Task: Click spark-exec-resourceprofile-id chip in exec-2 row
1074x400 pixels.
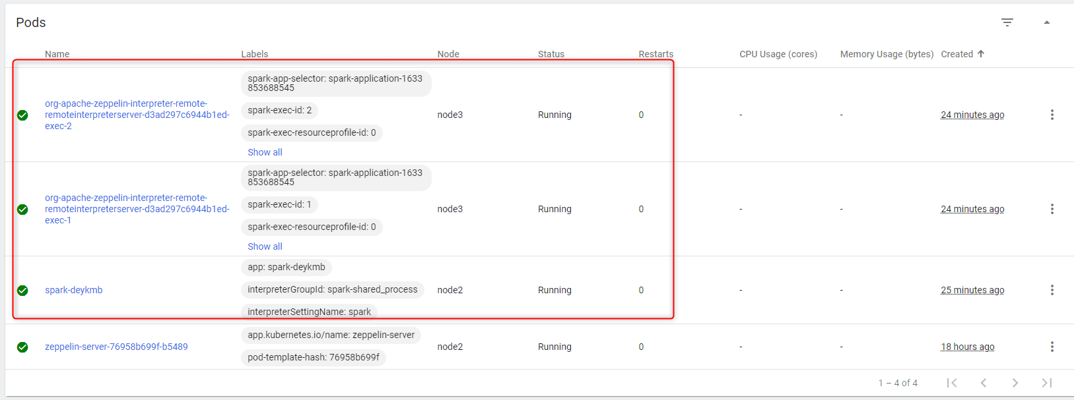Action: tap(312, 133)
